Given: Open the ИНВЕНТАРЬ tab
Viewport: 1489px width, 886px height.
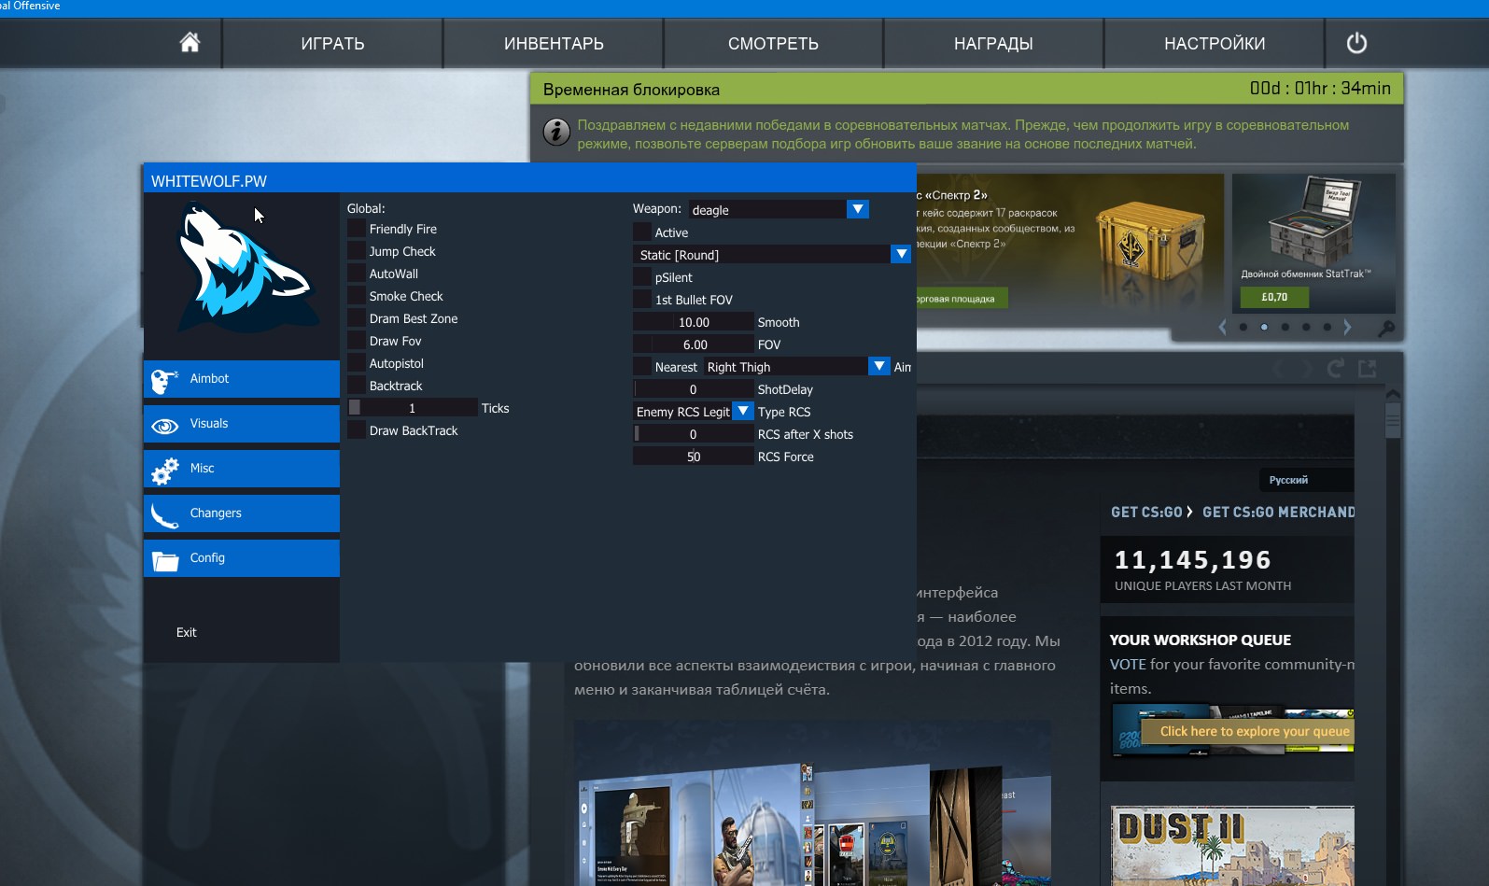Looking at the screenshot, I should (554, 44).
